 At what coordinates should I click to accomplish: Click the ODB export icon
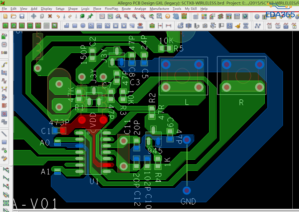pos(181,26)
